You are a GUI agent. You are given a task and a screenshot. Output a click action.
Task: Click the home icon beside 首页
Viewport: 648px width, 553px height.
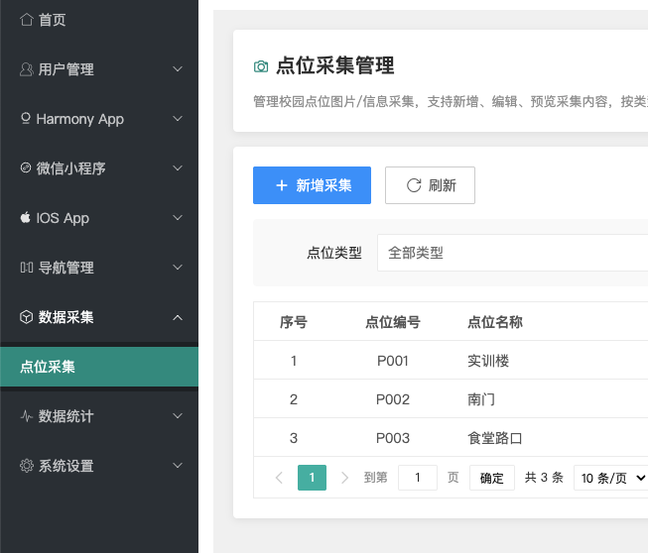point(27,20)
